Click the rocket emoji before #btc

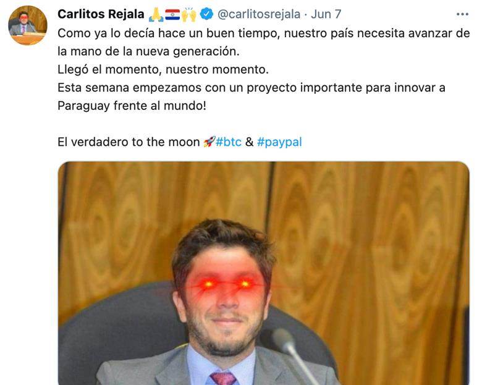[209, 142]
